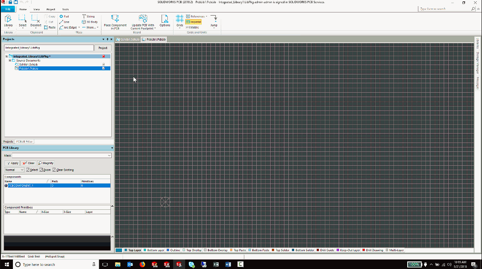Open the Mask dropdown in PCB Library
Screen dimensions: 482x269
click(109, 155)
